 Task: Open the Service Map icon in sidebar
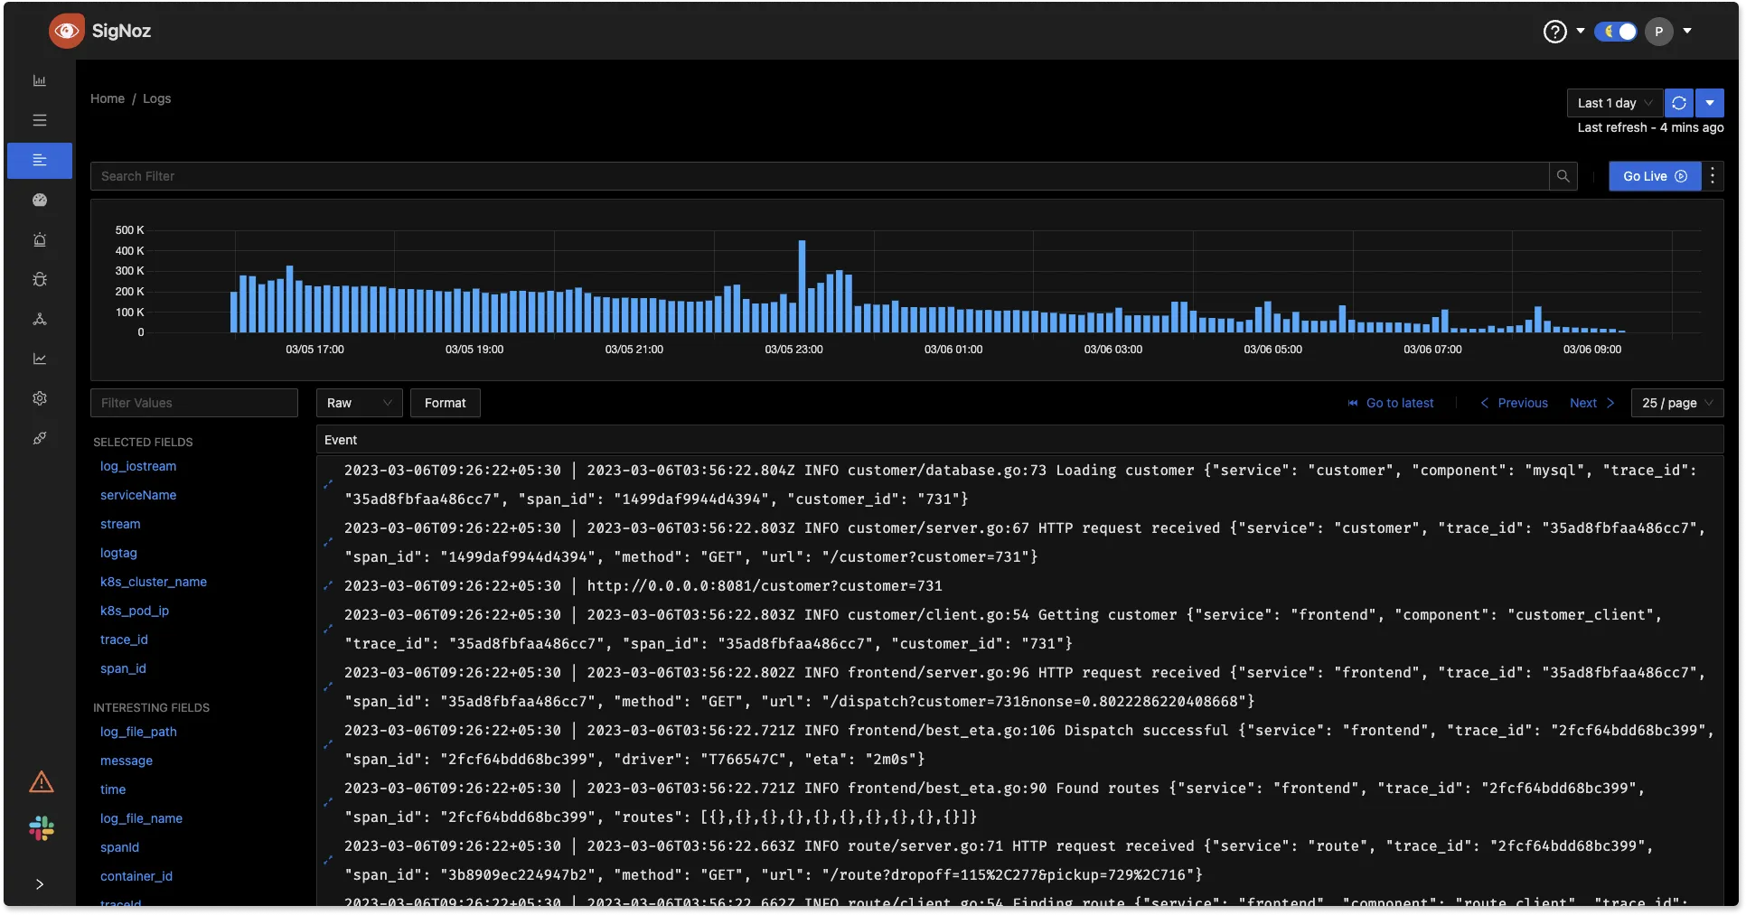40,320
